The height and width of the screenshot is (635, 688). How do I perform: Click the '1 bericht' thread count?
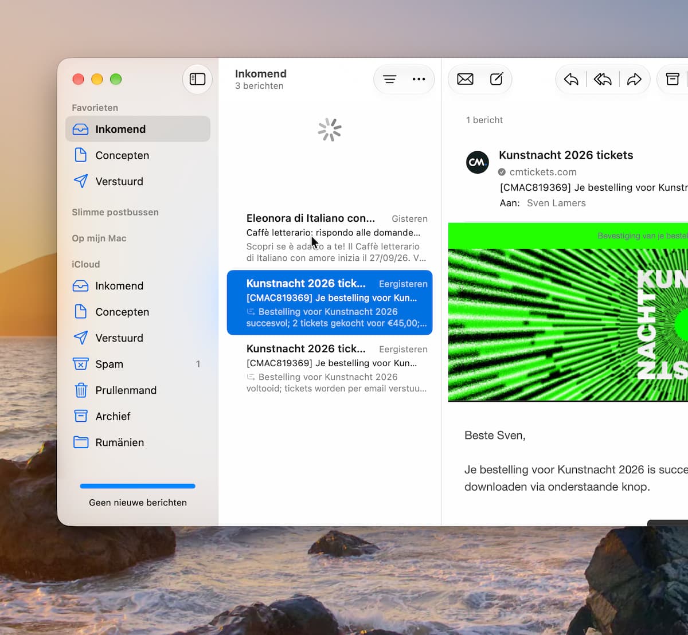484,120
